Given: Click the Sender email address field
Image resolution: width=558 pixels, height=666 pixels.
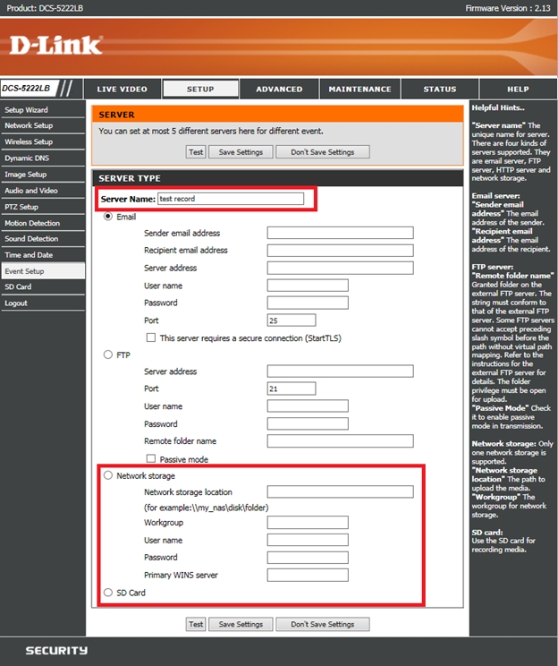Looking at the screenshot, I should pyautogui.click(x=340, y=233).
